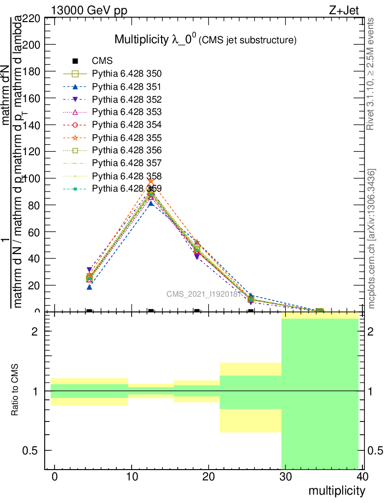This screenshot has height=503, width=386.
Task: Click the Pythia 6.428 351 blue triangle marker
Action: click(75, 86)
